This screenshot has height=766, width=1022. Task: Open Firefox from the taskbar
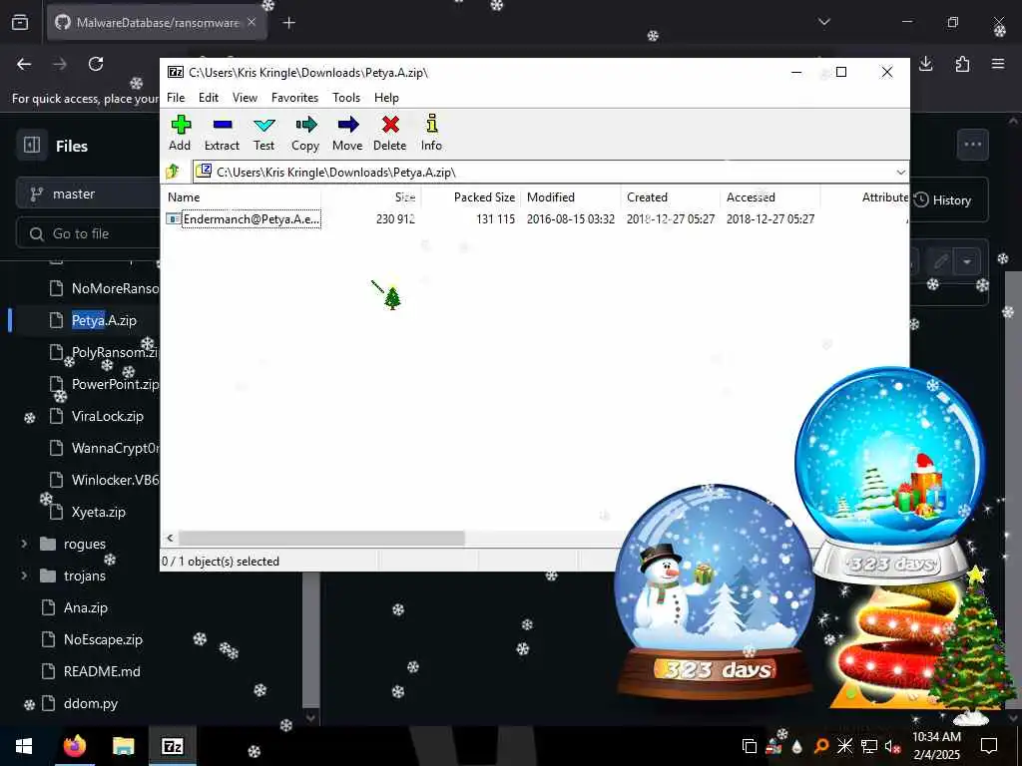point(75,746)
